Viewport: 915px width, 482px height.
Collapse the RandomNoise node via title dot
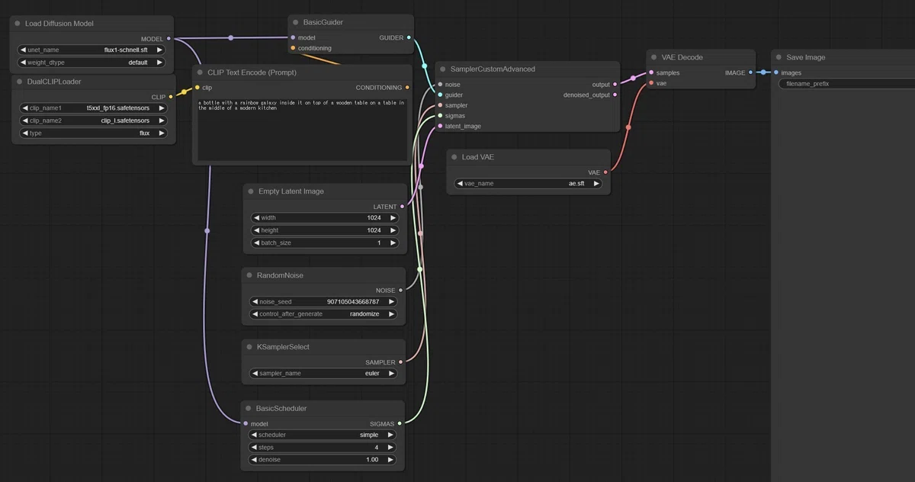click(x=249, y=275)
